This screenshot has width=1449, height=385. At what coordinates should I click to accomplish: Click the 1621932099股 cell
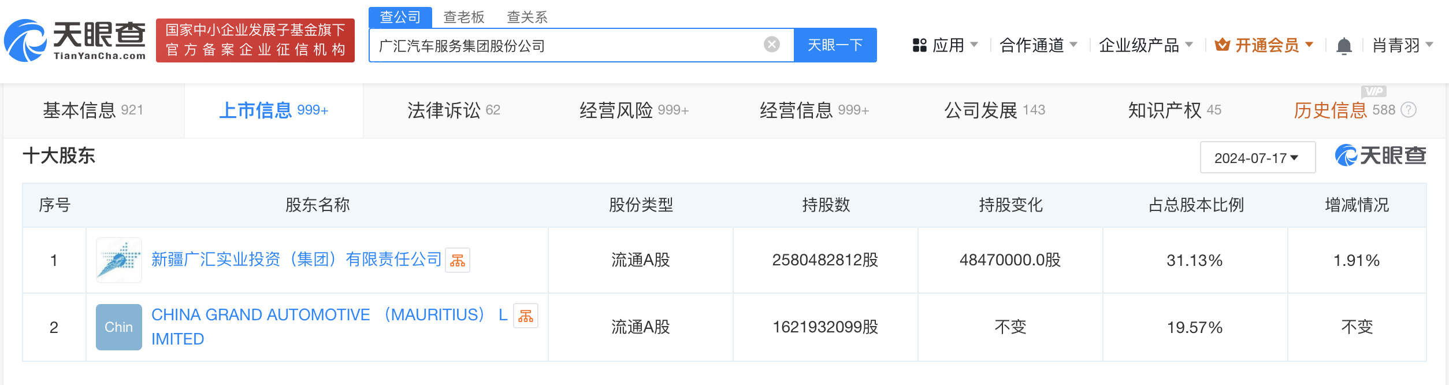point(825,327)
